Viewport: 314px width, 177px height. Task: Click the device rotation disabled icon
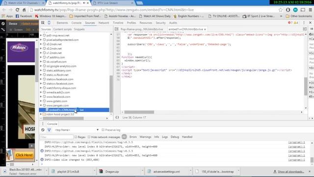click(3, 24)
